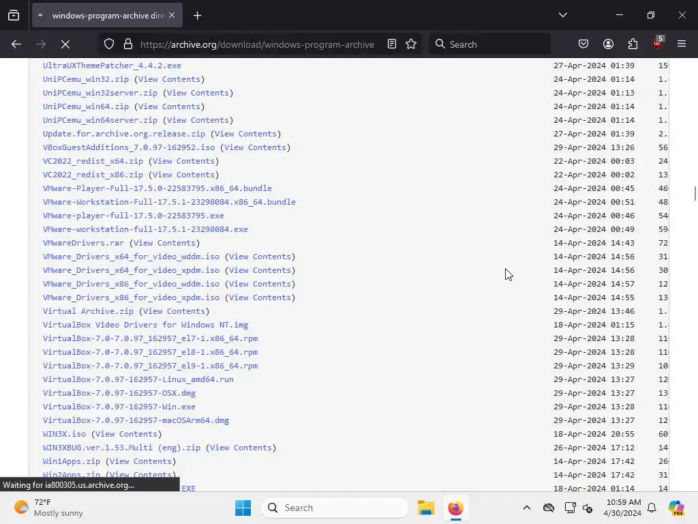Open Update.for.archive.org.release.zip

[124, 134]
